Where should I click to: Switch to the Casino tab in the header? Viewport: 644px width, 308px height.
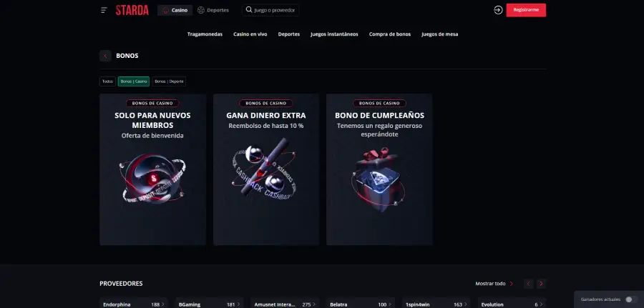point(175,10)
